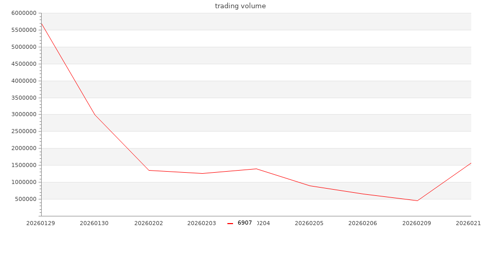
Task: Click the "trading volume" chart title
Action: click(x=240, y=6)
